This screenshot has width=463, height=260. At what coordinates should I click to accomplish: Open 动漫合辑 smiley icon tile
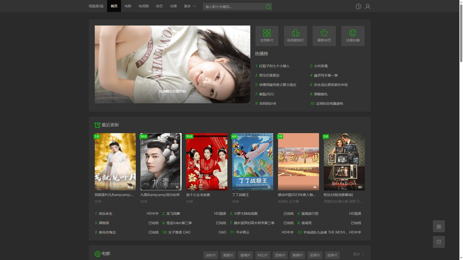point(353,36)
